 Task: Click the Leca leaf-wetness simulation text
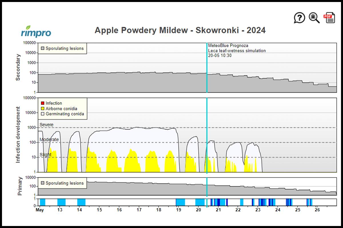coord(237,51)
